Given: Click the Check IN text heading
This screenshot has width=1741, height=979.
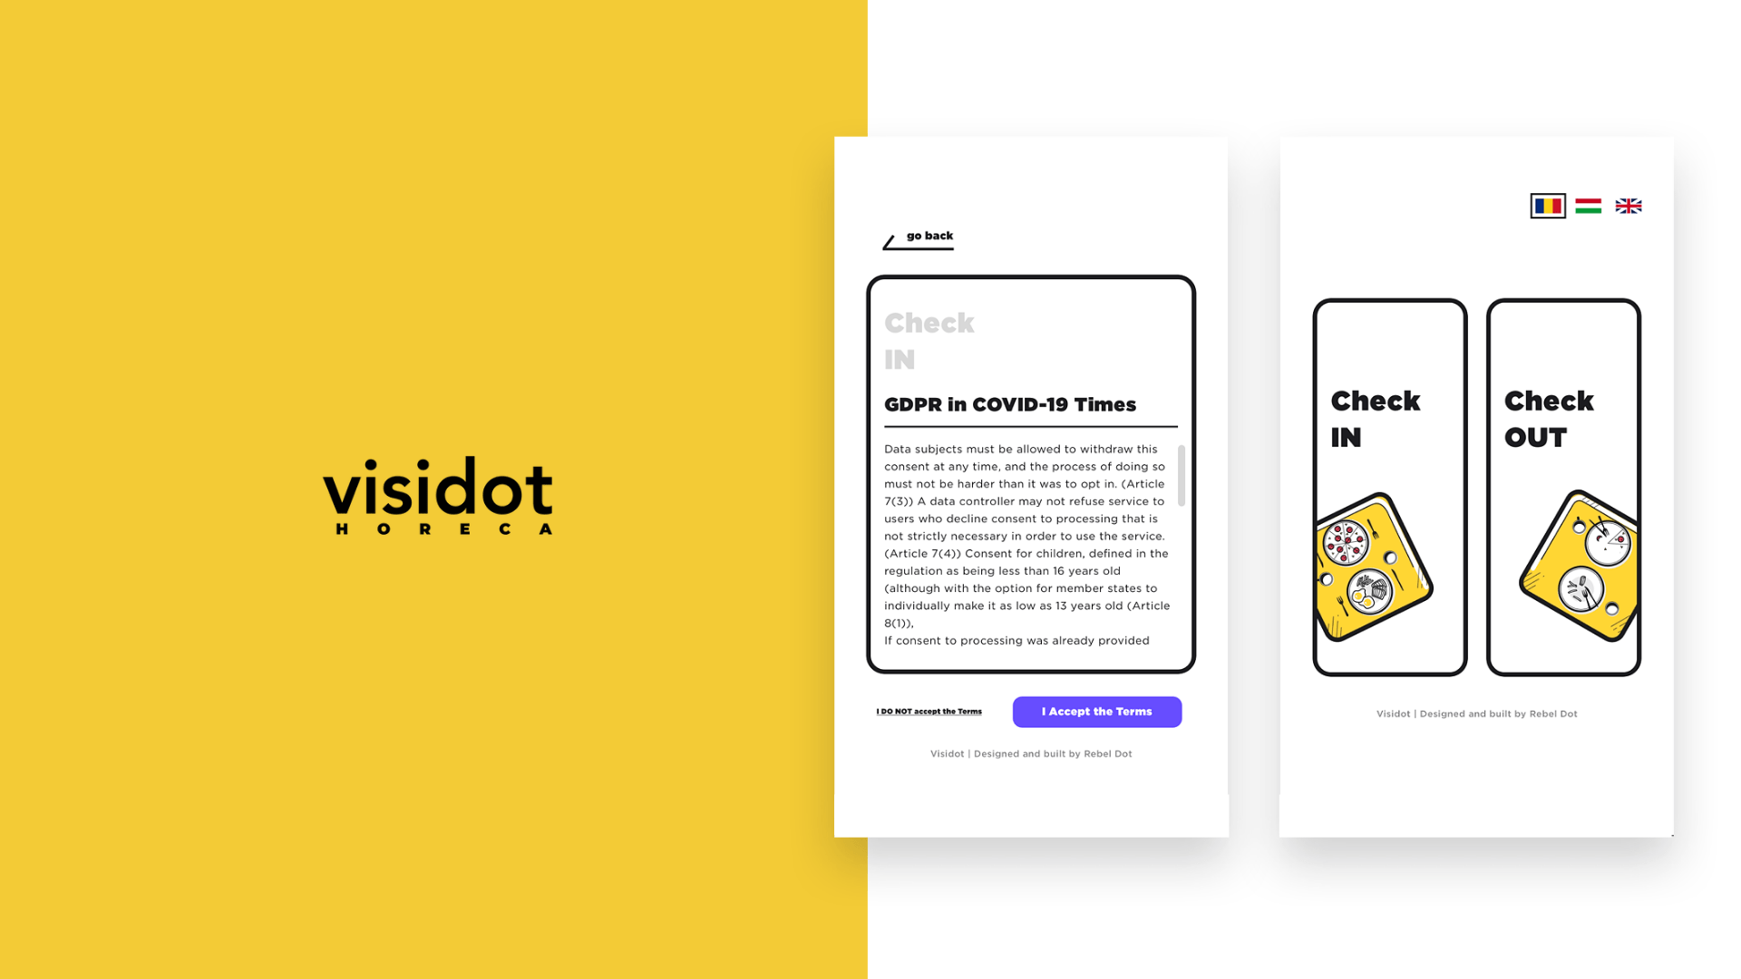Looking at the screenshot, I should coord(927,341).
